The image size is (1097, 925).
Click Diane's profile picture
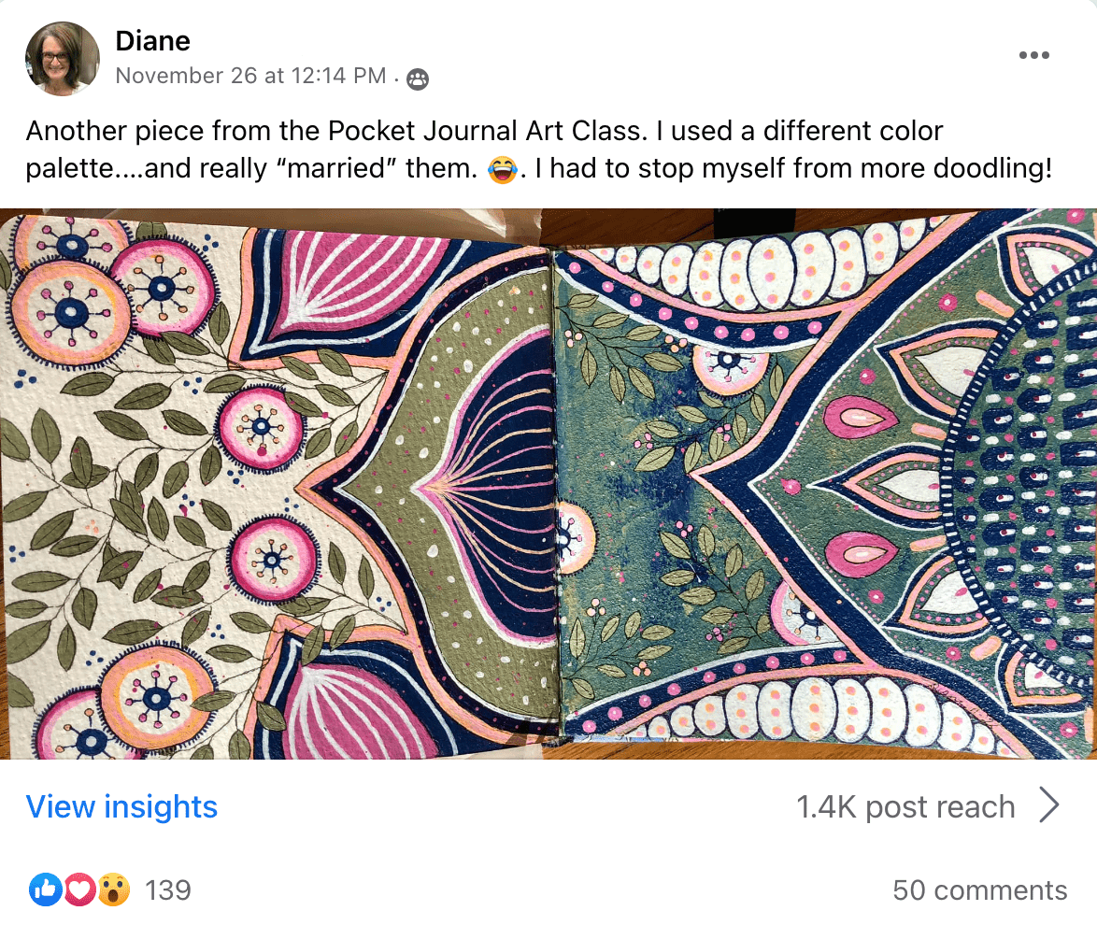(x=63, y=58)
